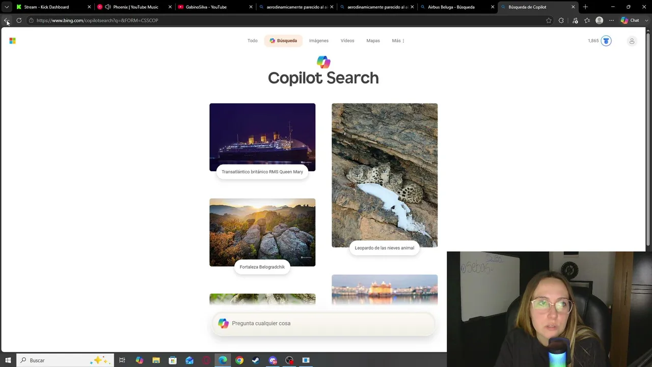Click the Microsoft logo on Bing page
Screen dimensions: 652x367
pyautogui.click(x=12, y=41)
